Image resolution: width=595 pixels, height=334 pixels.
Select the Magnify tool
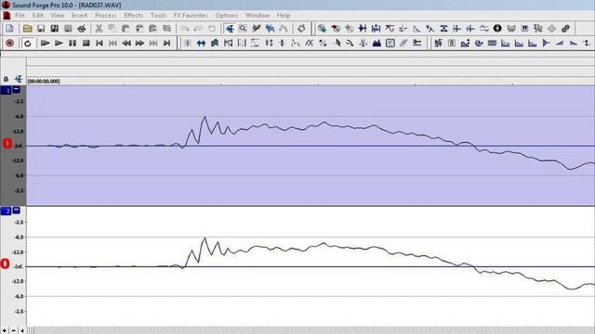243,29
